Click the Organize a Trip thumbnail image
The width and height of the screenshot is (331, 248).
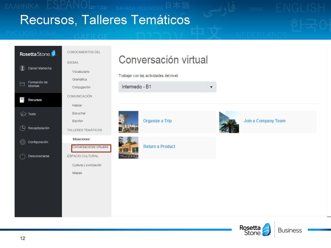tap(128, 122)
